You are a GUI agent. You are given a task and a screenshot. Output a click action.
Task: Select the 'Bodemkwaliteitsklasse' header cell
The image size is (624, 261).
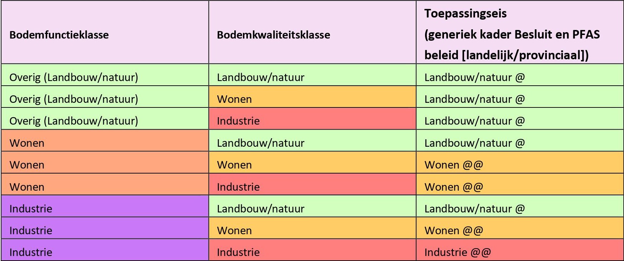coord(273,35)
